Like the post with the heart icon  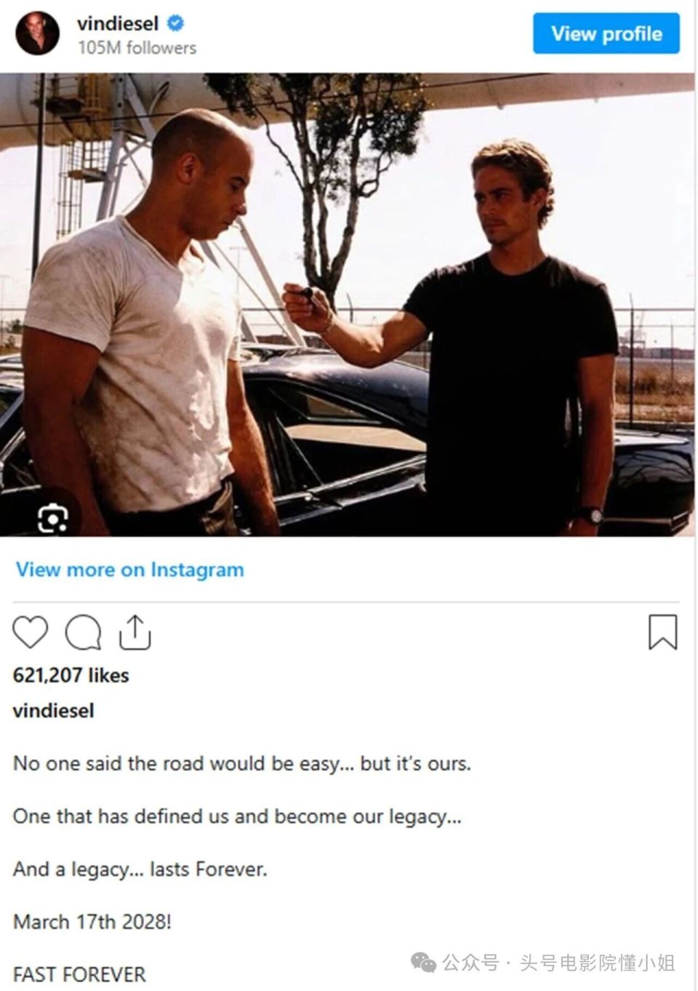(31, 632)
